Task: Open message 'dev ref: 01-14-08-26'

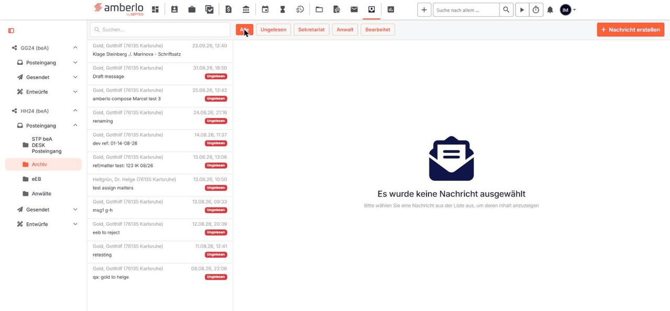Action: (x=160, y=140)
